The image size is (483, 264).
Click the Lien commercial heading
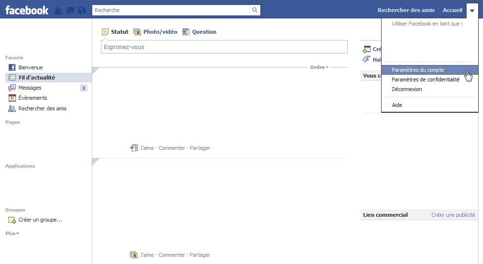(x=385, y=215)
